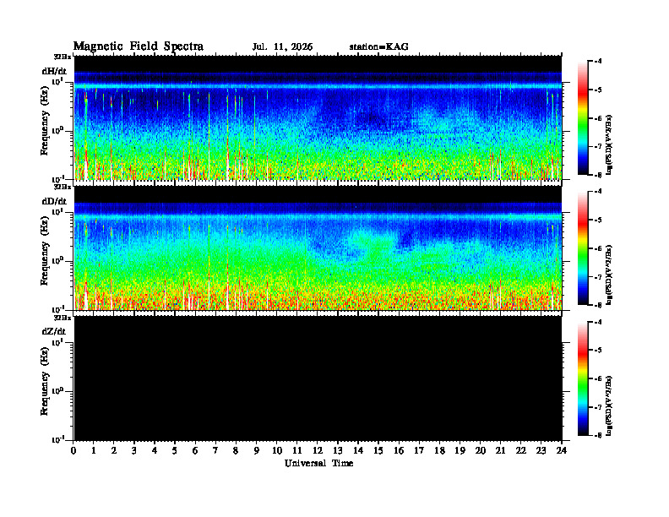Click hour tick label "20" on the time axis
This screenshot has width=669, height=517.
481,451
